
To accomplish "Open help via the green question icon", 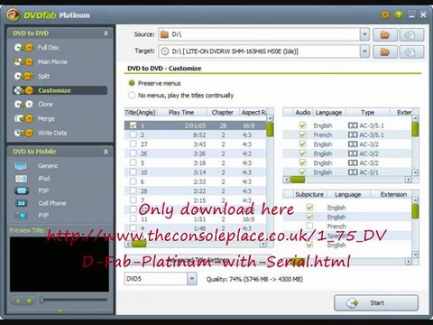I will 399,14.
